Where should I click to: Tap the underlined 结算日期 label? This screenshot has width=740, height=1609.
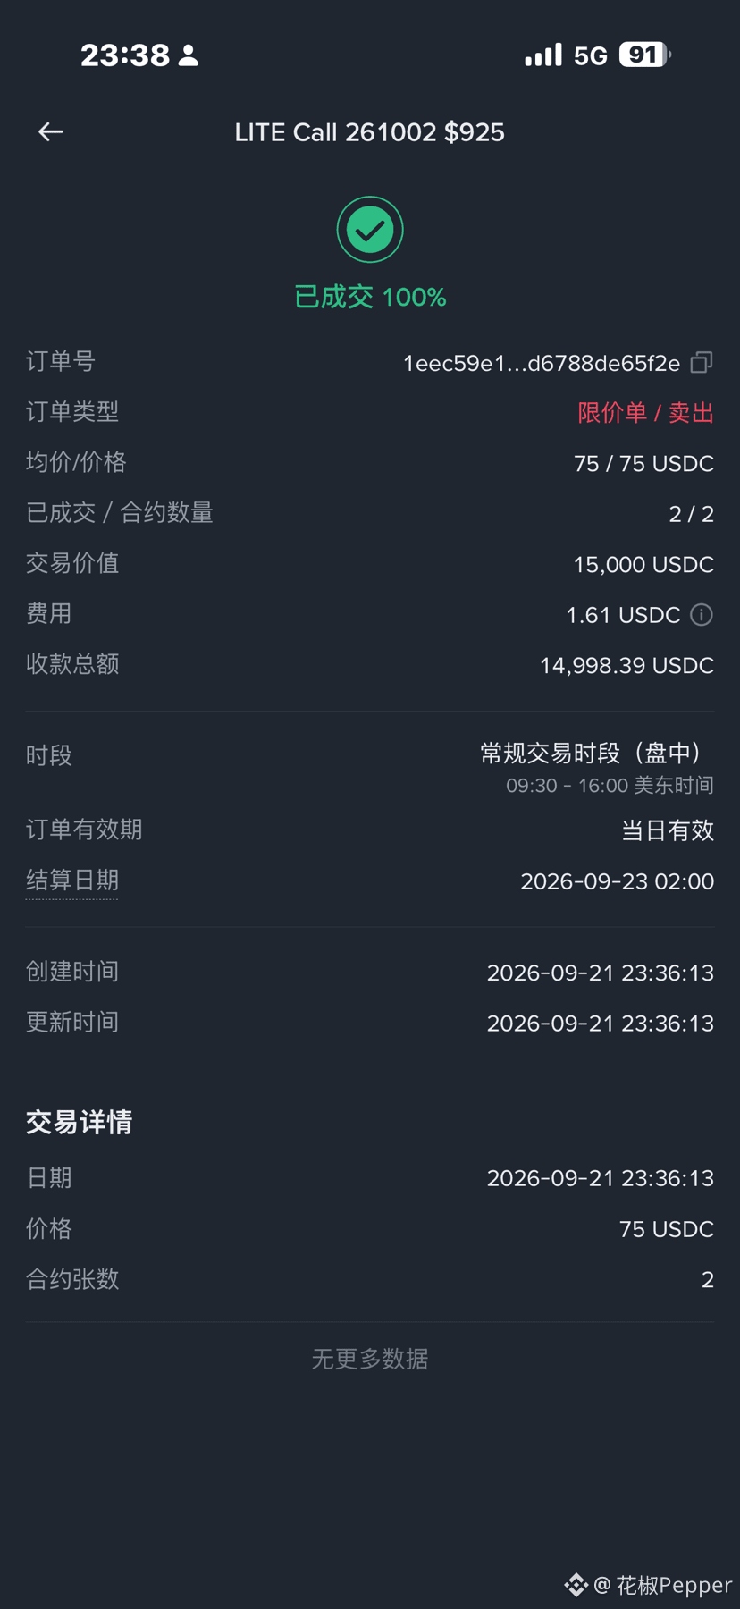(x=72, y=880)
